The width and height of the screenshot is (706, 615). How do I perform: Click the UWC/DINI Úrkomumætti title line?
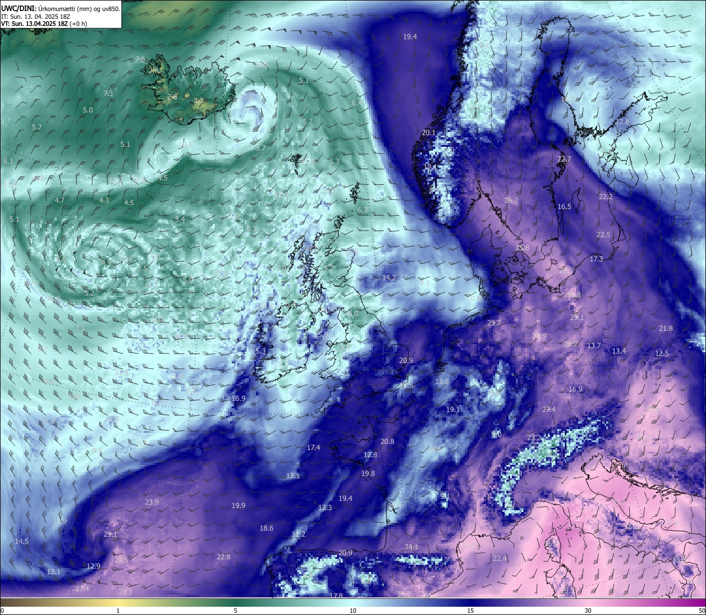pyautogui.click(x=61, y=8)
